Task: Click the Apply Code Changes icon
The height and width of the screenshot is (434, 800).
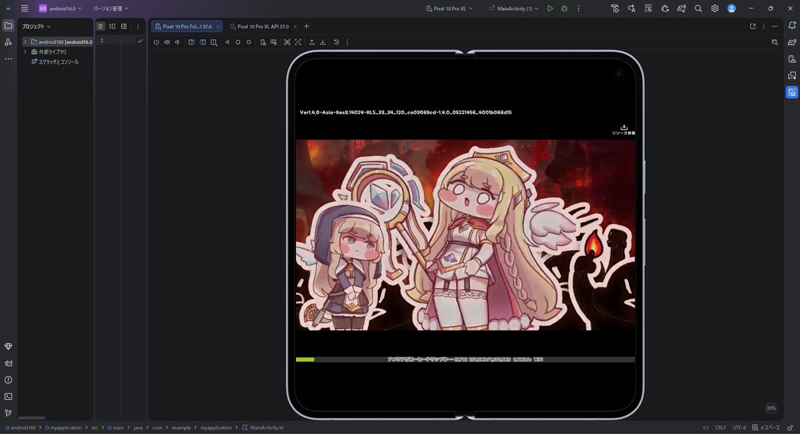Action: click(x=631, y=9)
